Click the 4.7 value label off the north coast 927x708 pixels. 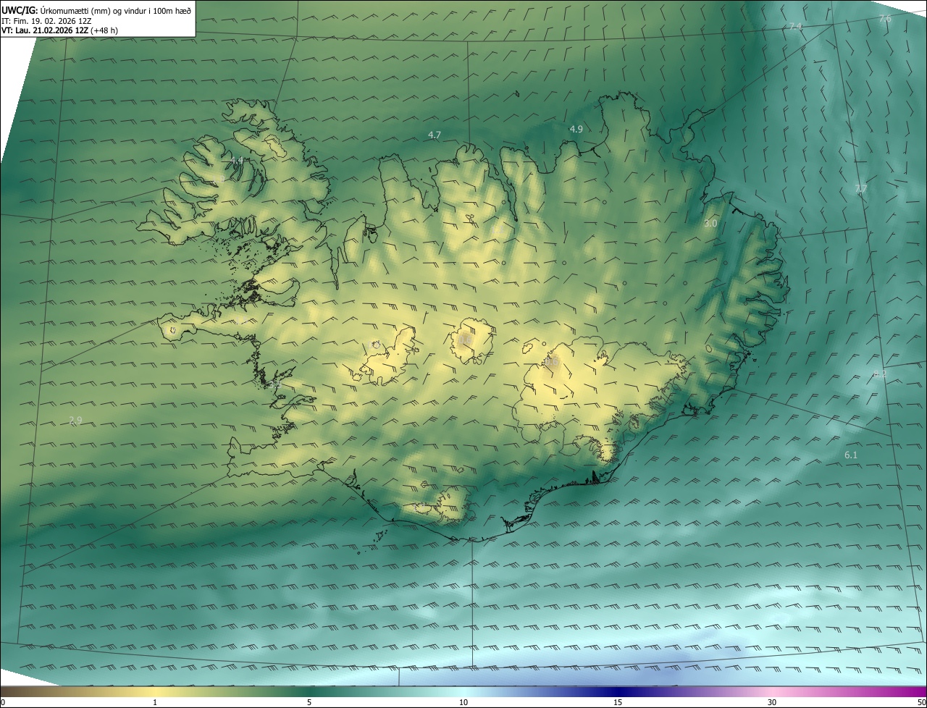[435, 135]
